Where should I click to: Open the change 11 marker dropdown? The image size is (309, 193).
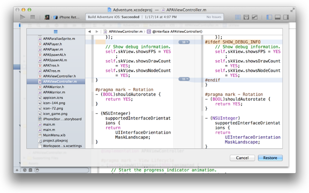point(184,79)
